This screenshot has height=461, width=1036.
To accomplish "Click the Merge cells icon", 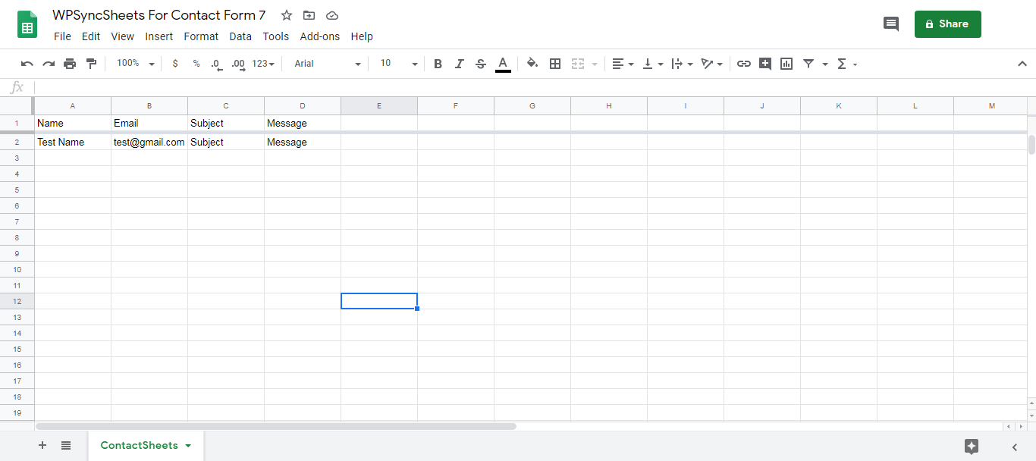I will point(578,64).
